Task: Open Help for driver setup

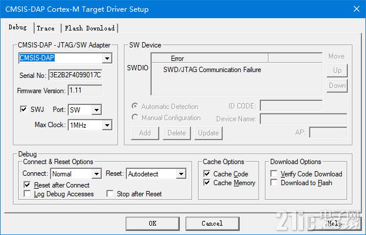Action: pyautogui.click(x=334, y=224)
